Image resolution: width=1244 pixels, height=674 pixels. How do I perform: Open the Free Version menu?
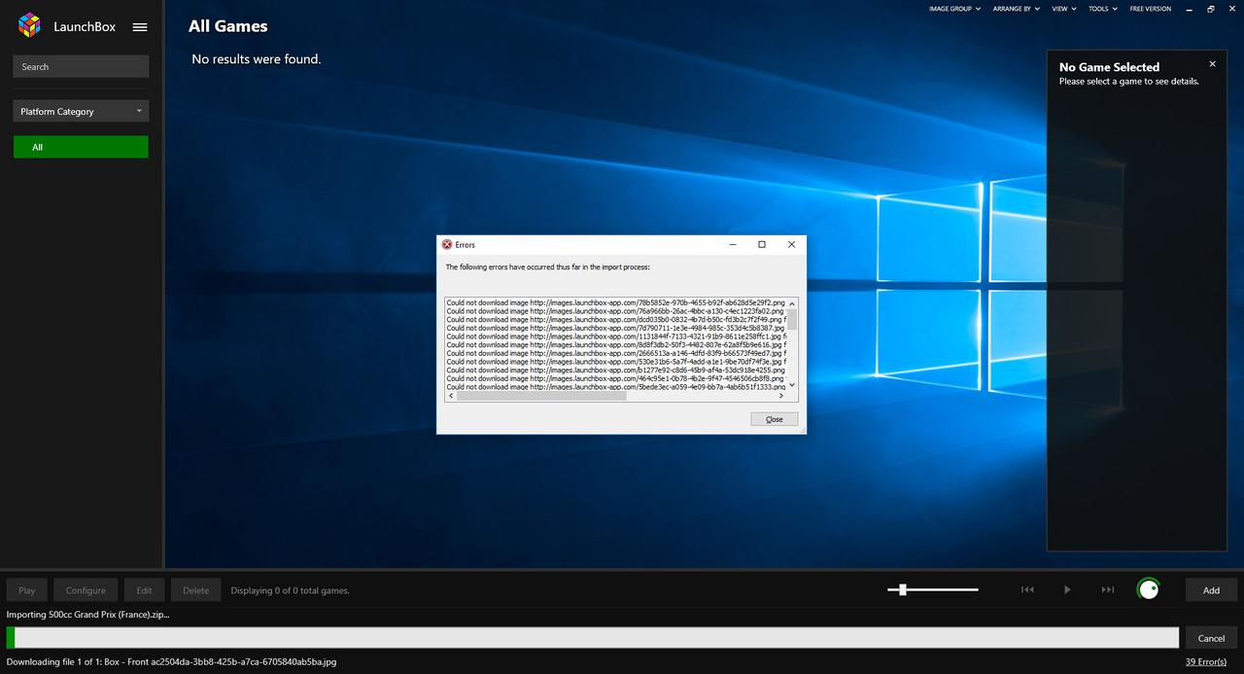click(x=1151, y=9)
